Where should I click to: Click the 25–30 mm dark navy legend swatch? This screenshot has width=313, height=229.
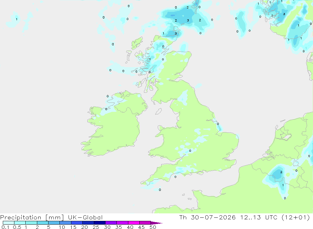[x=100, y=223]
